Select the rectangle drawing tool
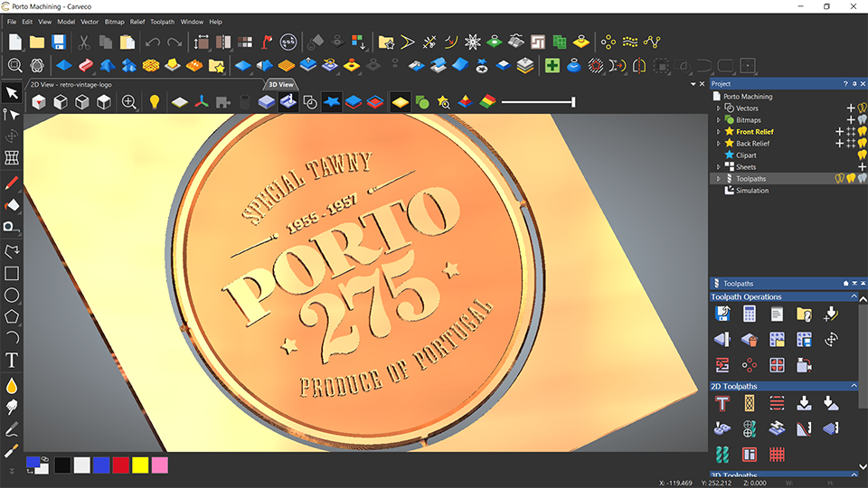The height and width of the screenshot is (488, 868). click(12, 273)
